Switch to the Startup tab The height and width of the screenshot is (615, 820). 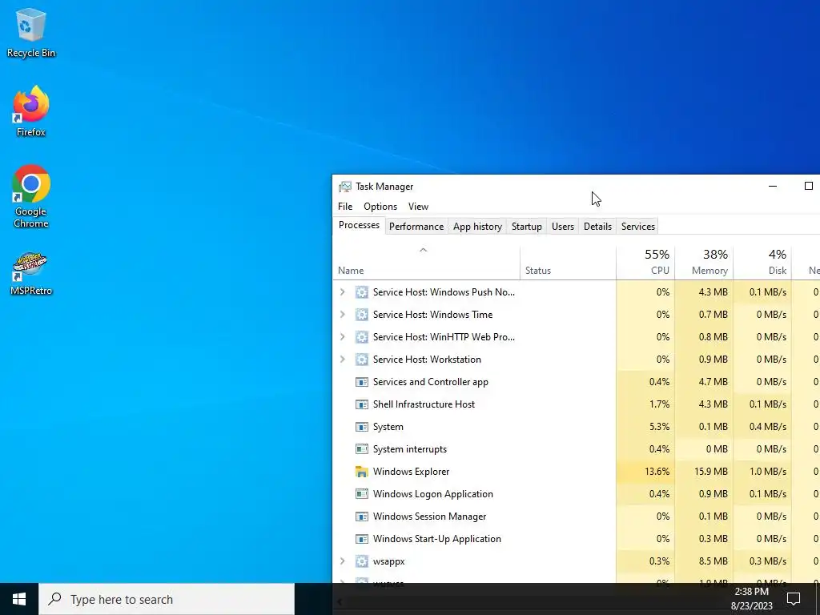coord(527,227)
